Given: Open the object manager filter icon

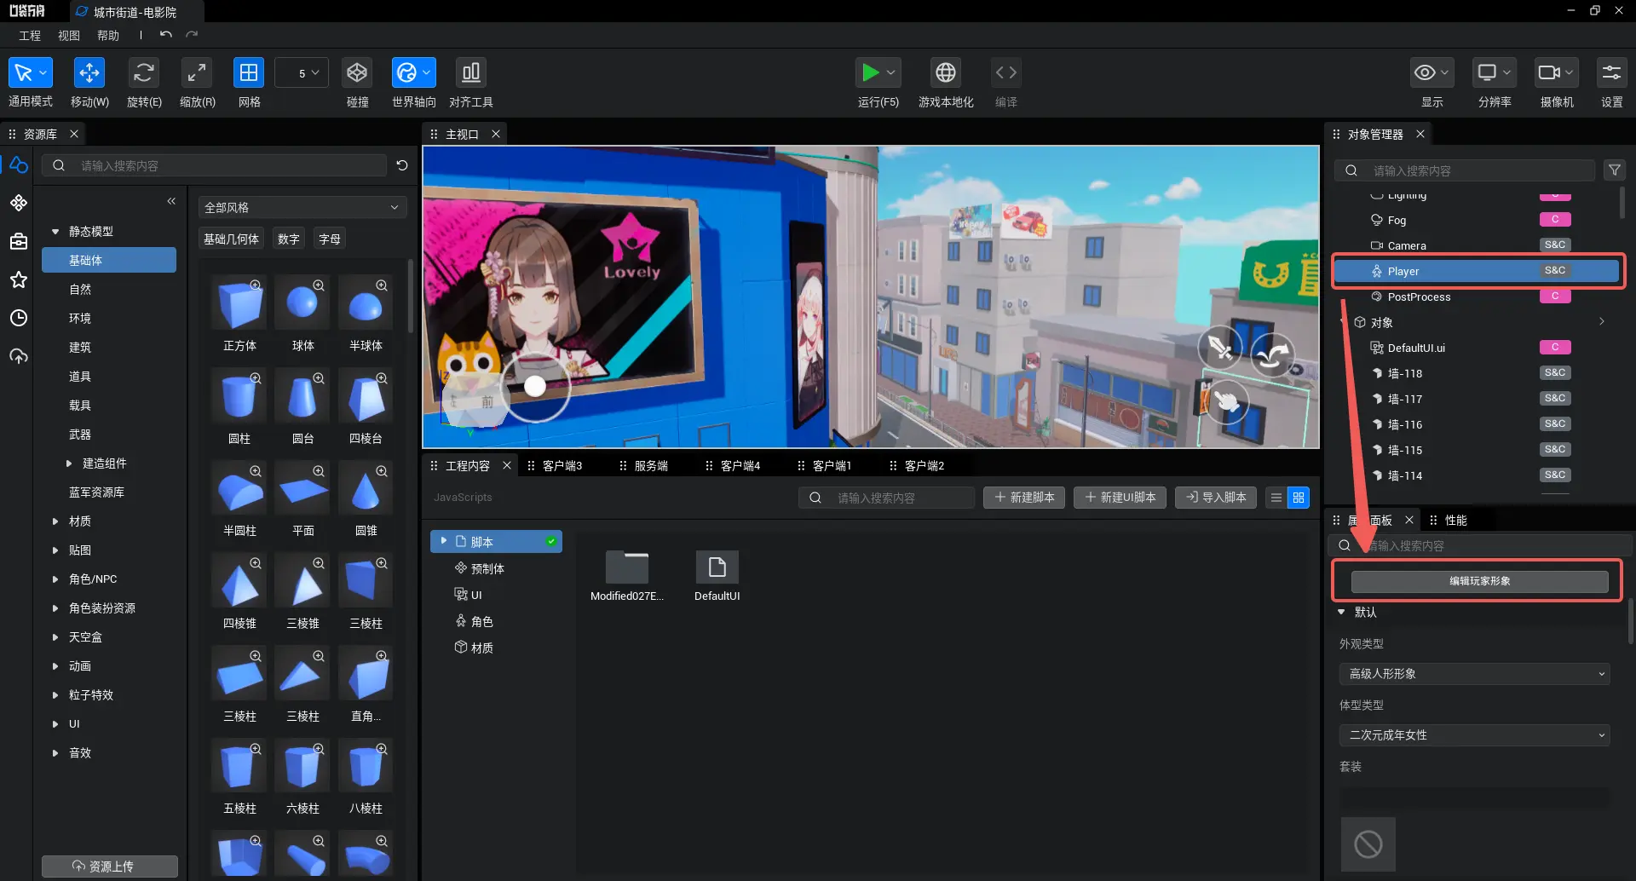Looking at the screenshot, I should click(x=1614, y=170).
